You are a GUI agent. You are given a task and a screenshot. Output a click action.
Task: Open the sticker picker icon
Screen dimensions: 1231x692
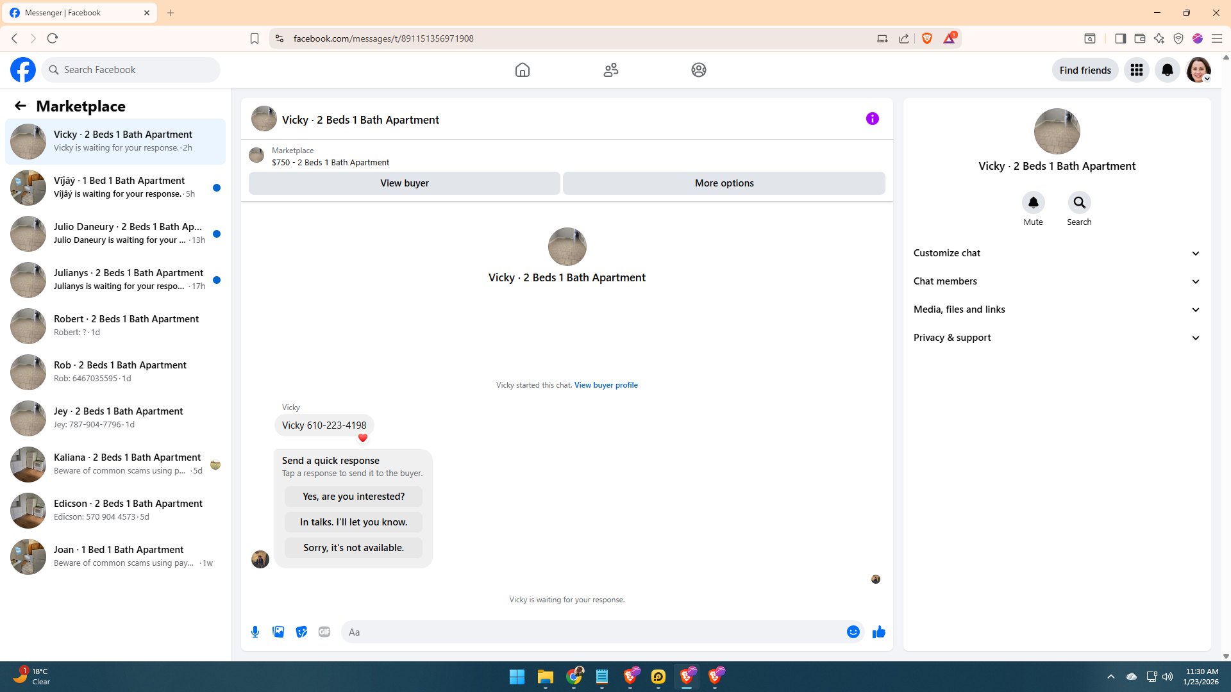pyautogui.click(x=301, y=632)
